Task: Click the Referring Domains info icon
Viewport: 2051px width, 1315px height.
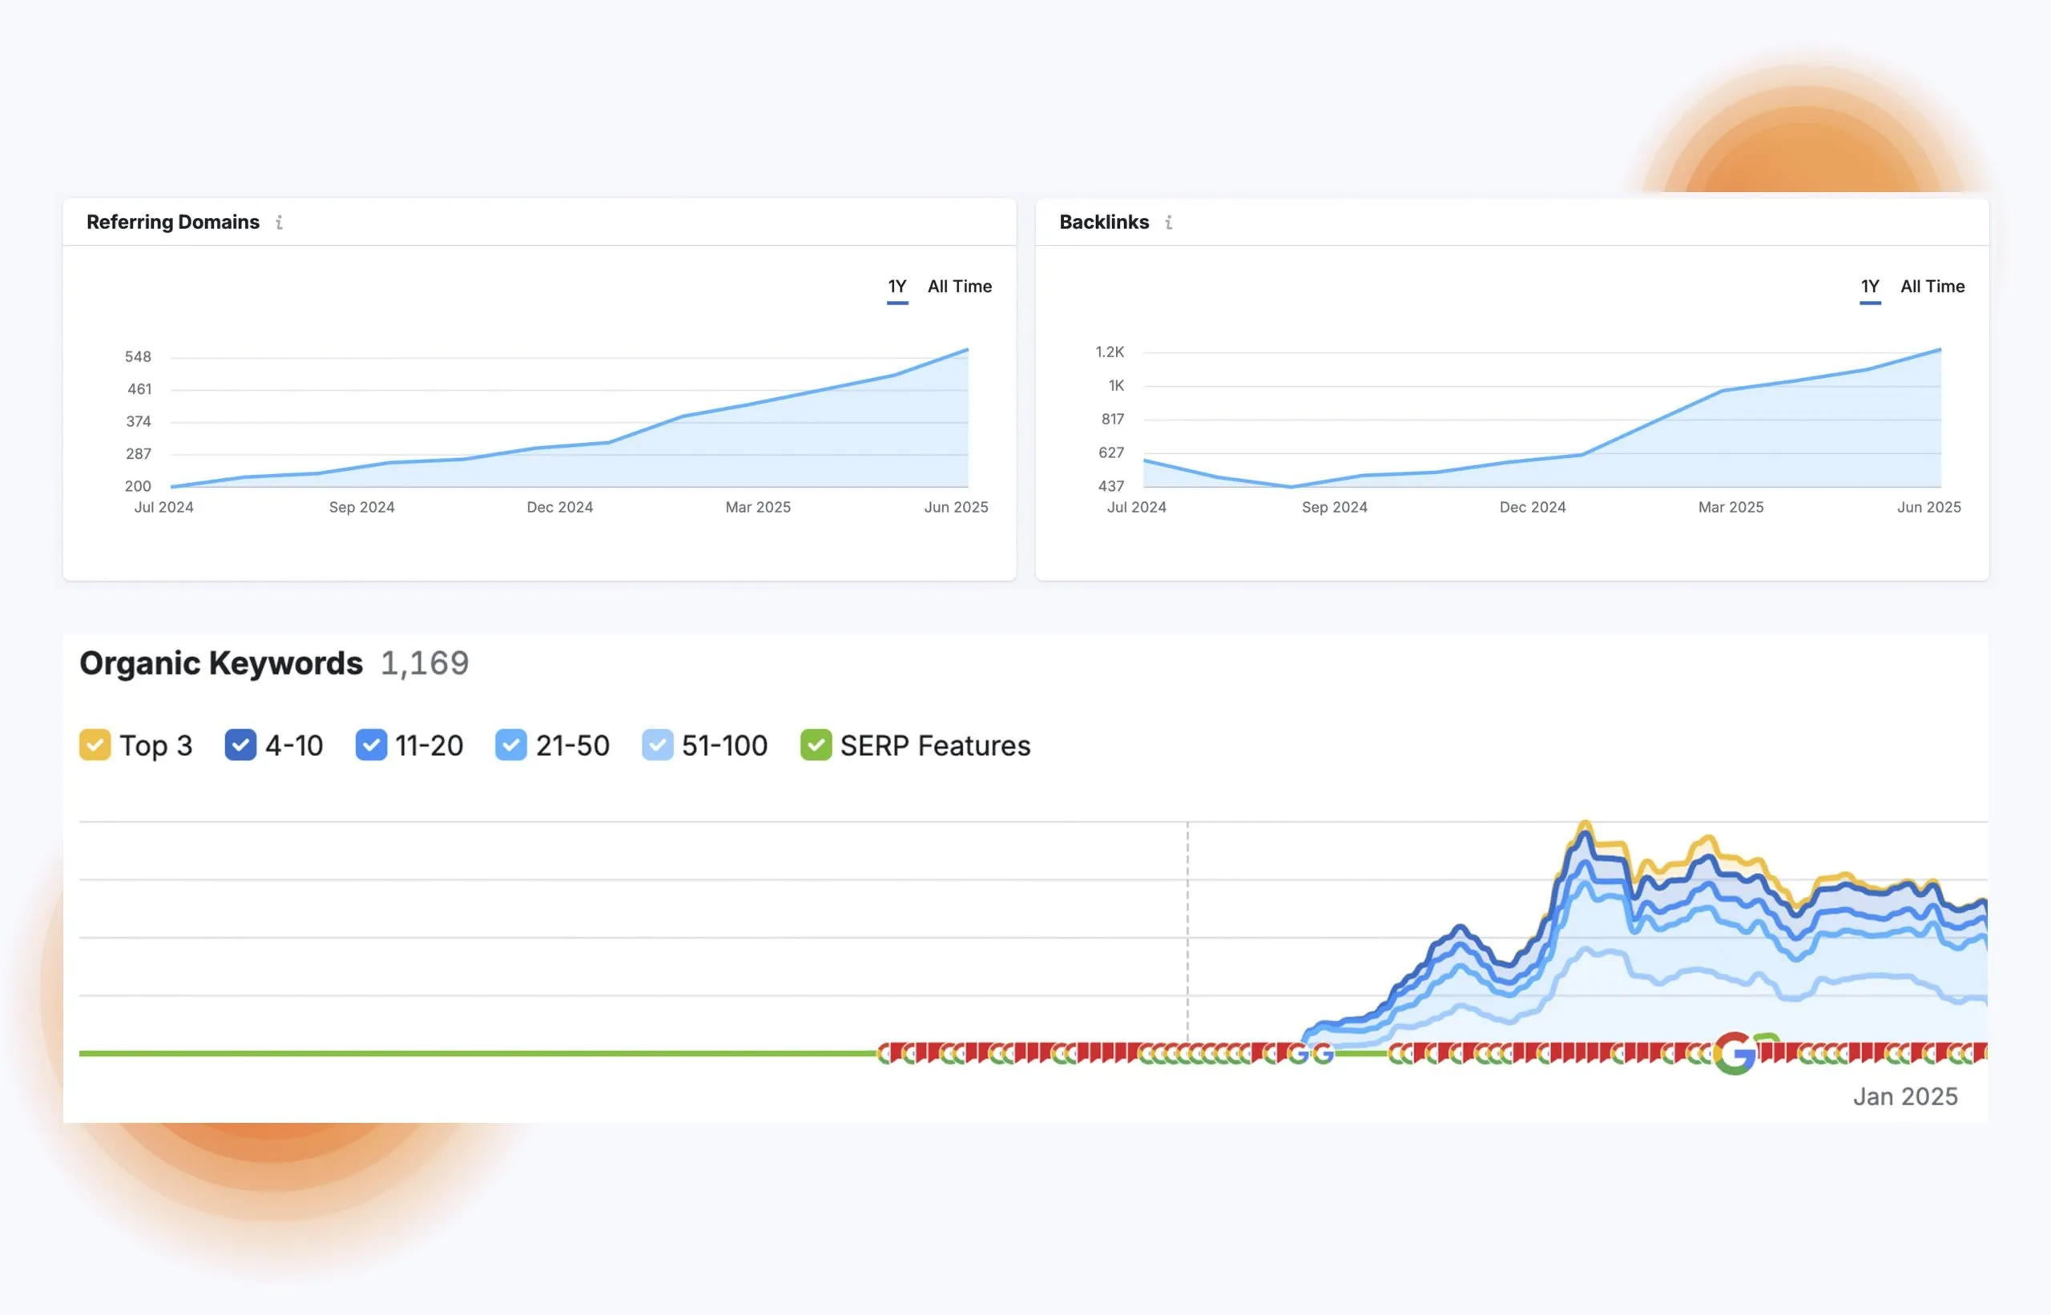Action: (x=280, y=223)
